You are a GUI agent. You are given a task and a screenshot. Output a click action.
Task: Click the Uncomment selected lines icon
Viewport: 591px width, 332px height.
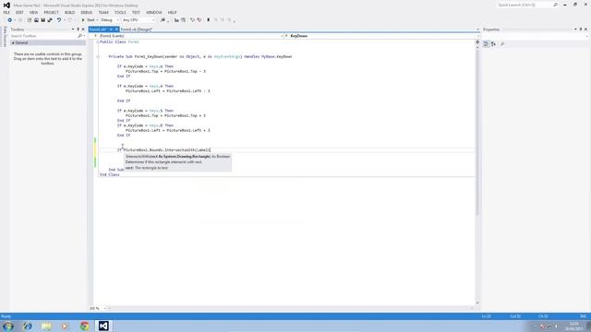pyautogui.click(x=183, y=20)
